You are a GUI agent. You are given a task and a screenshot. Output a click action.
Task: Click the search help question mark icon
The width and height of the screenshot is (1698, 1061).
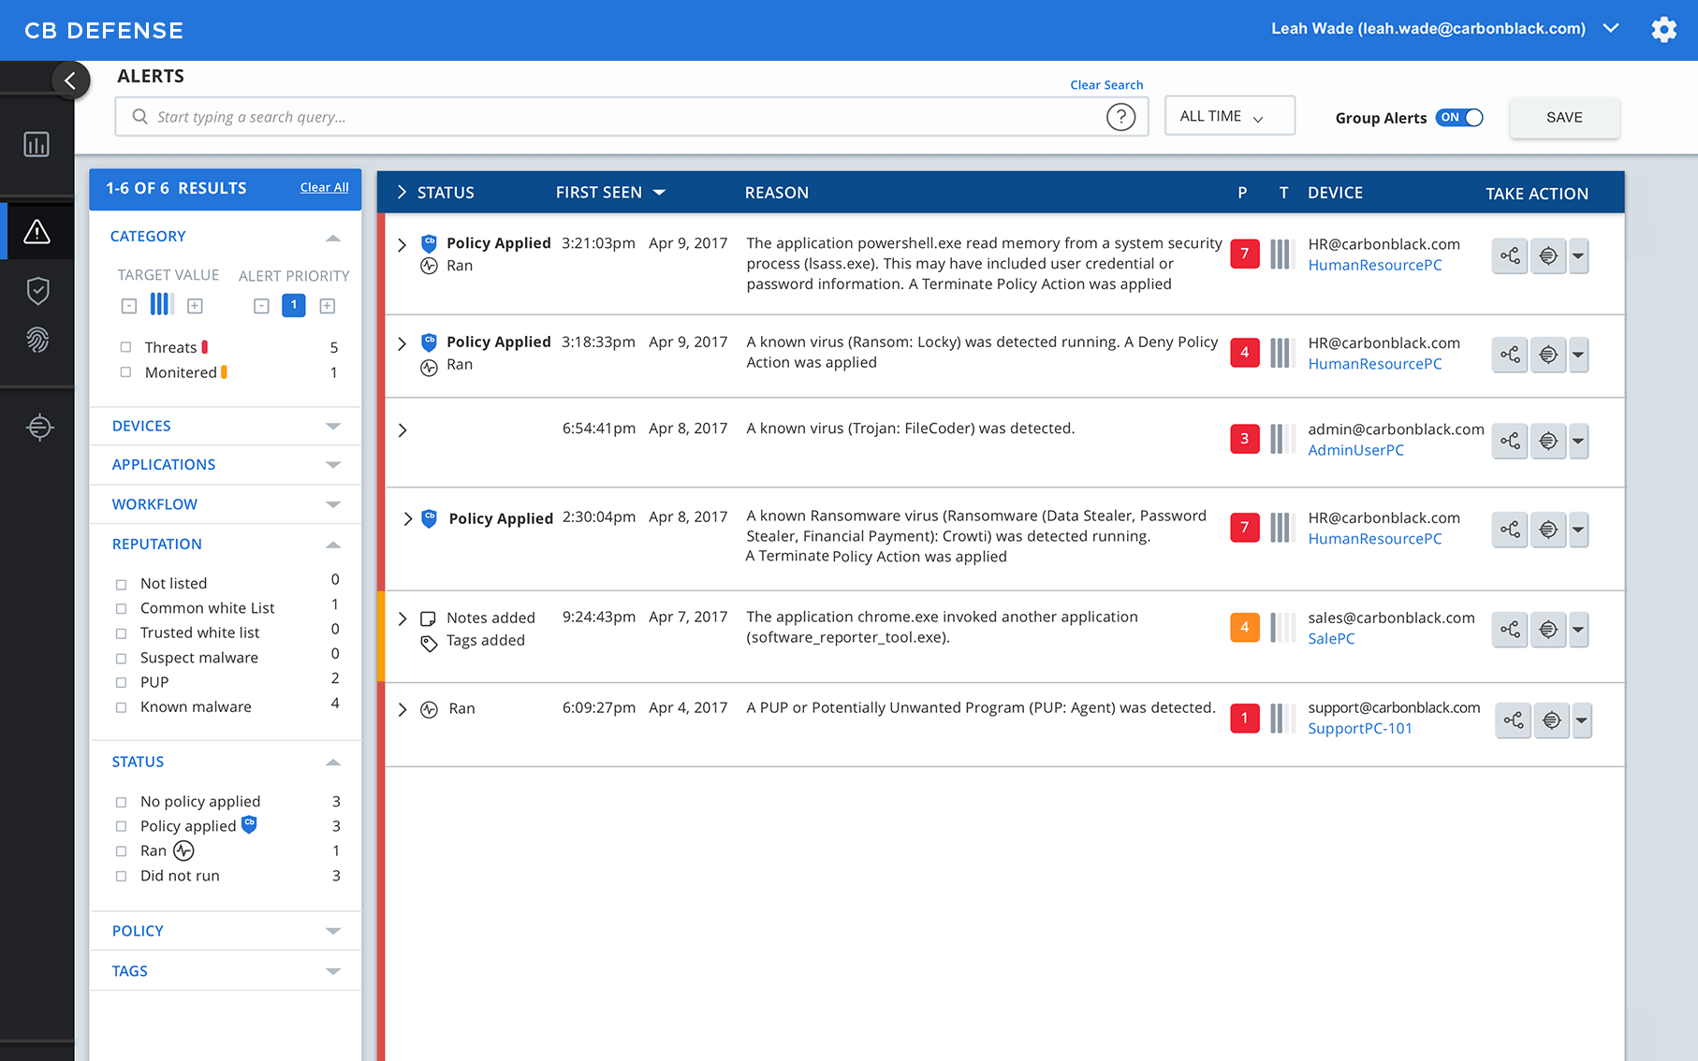[1120, 117]
